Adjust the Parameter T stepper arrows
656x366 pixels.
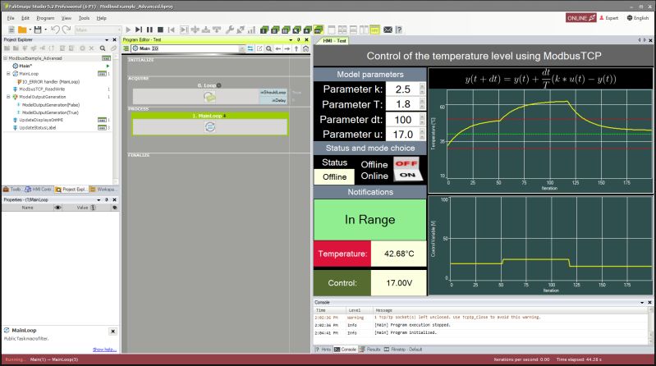[422, 104]
